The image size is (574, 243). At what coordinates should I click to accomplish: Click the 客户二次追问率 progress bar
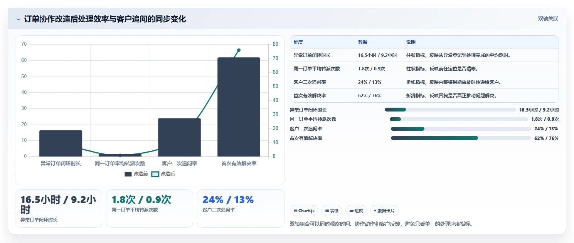point(461,129)
